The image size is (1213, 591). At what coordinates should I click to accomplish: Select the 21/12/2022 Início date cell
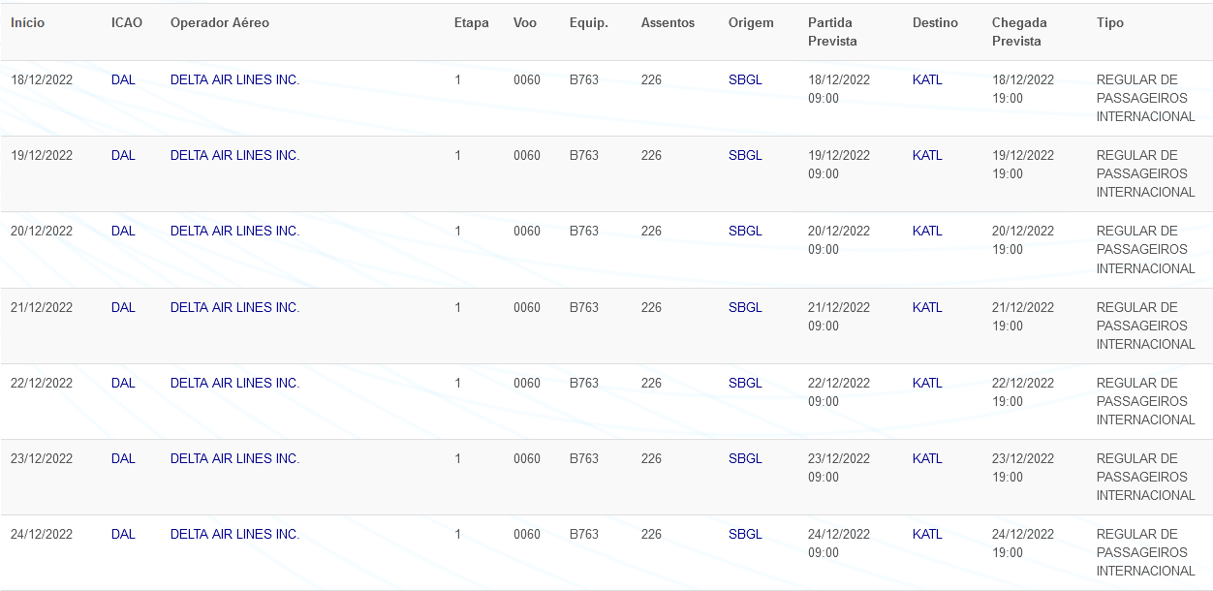click(42, 307)
